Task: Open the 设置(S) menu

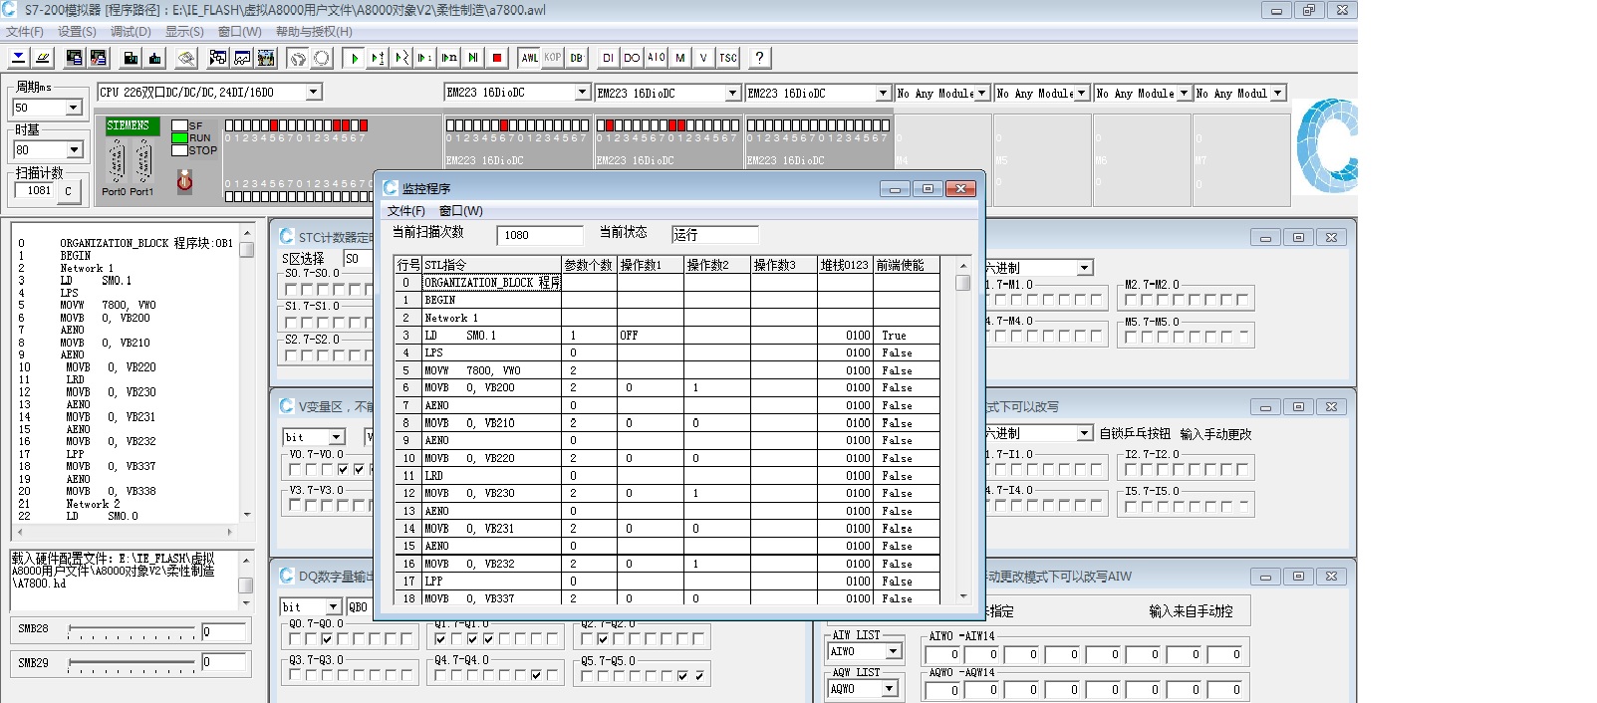Action: click(77, 32)
